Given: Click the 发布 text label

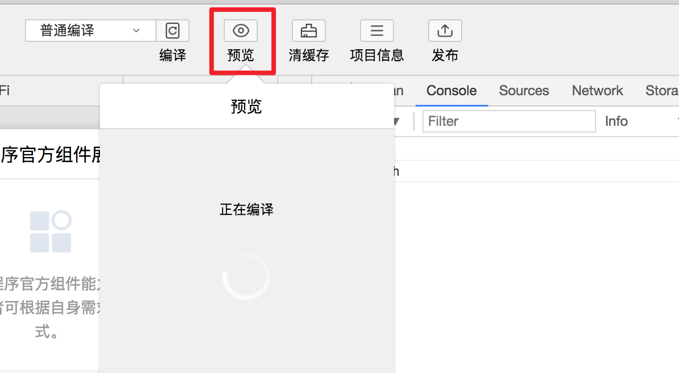Looking at the screenshot, I should pyautogui.click(x=445, y=56).
